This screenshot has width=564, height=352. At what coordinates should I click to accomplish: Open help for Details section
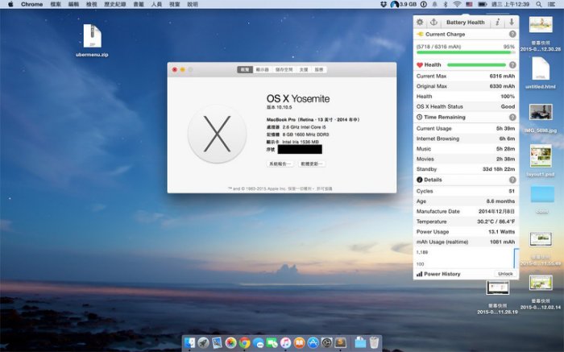coord(512,180)
